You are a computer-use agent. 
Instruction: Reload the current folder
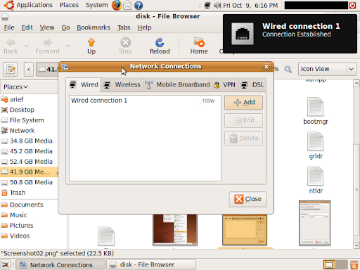(160, 46)
